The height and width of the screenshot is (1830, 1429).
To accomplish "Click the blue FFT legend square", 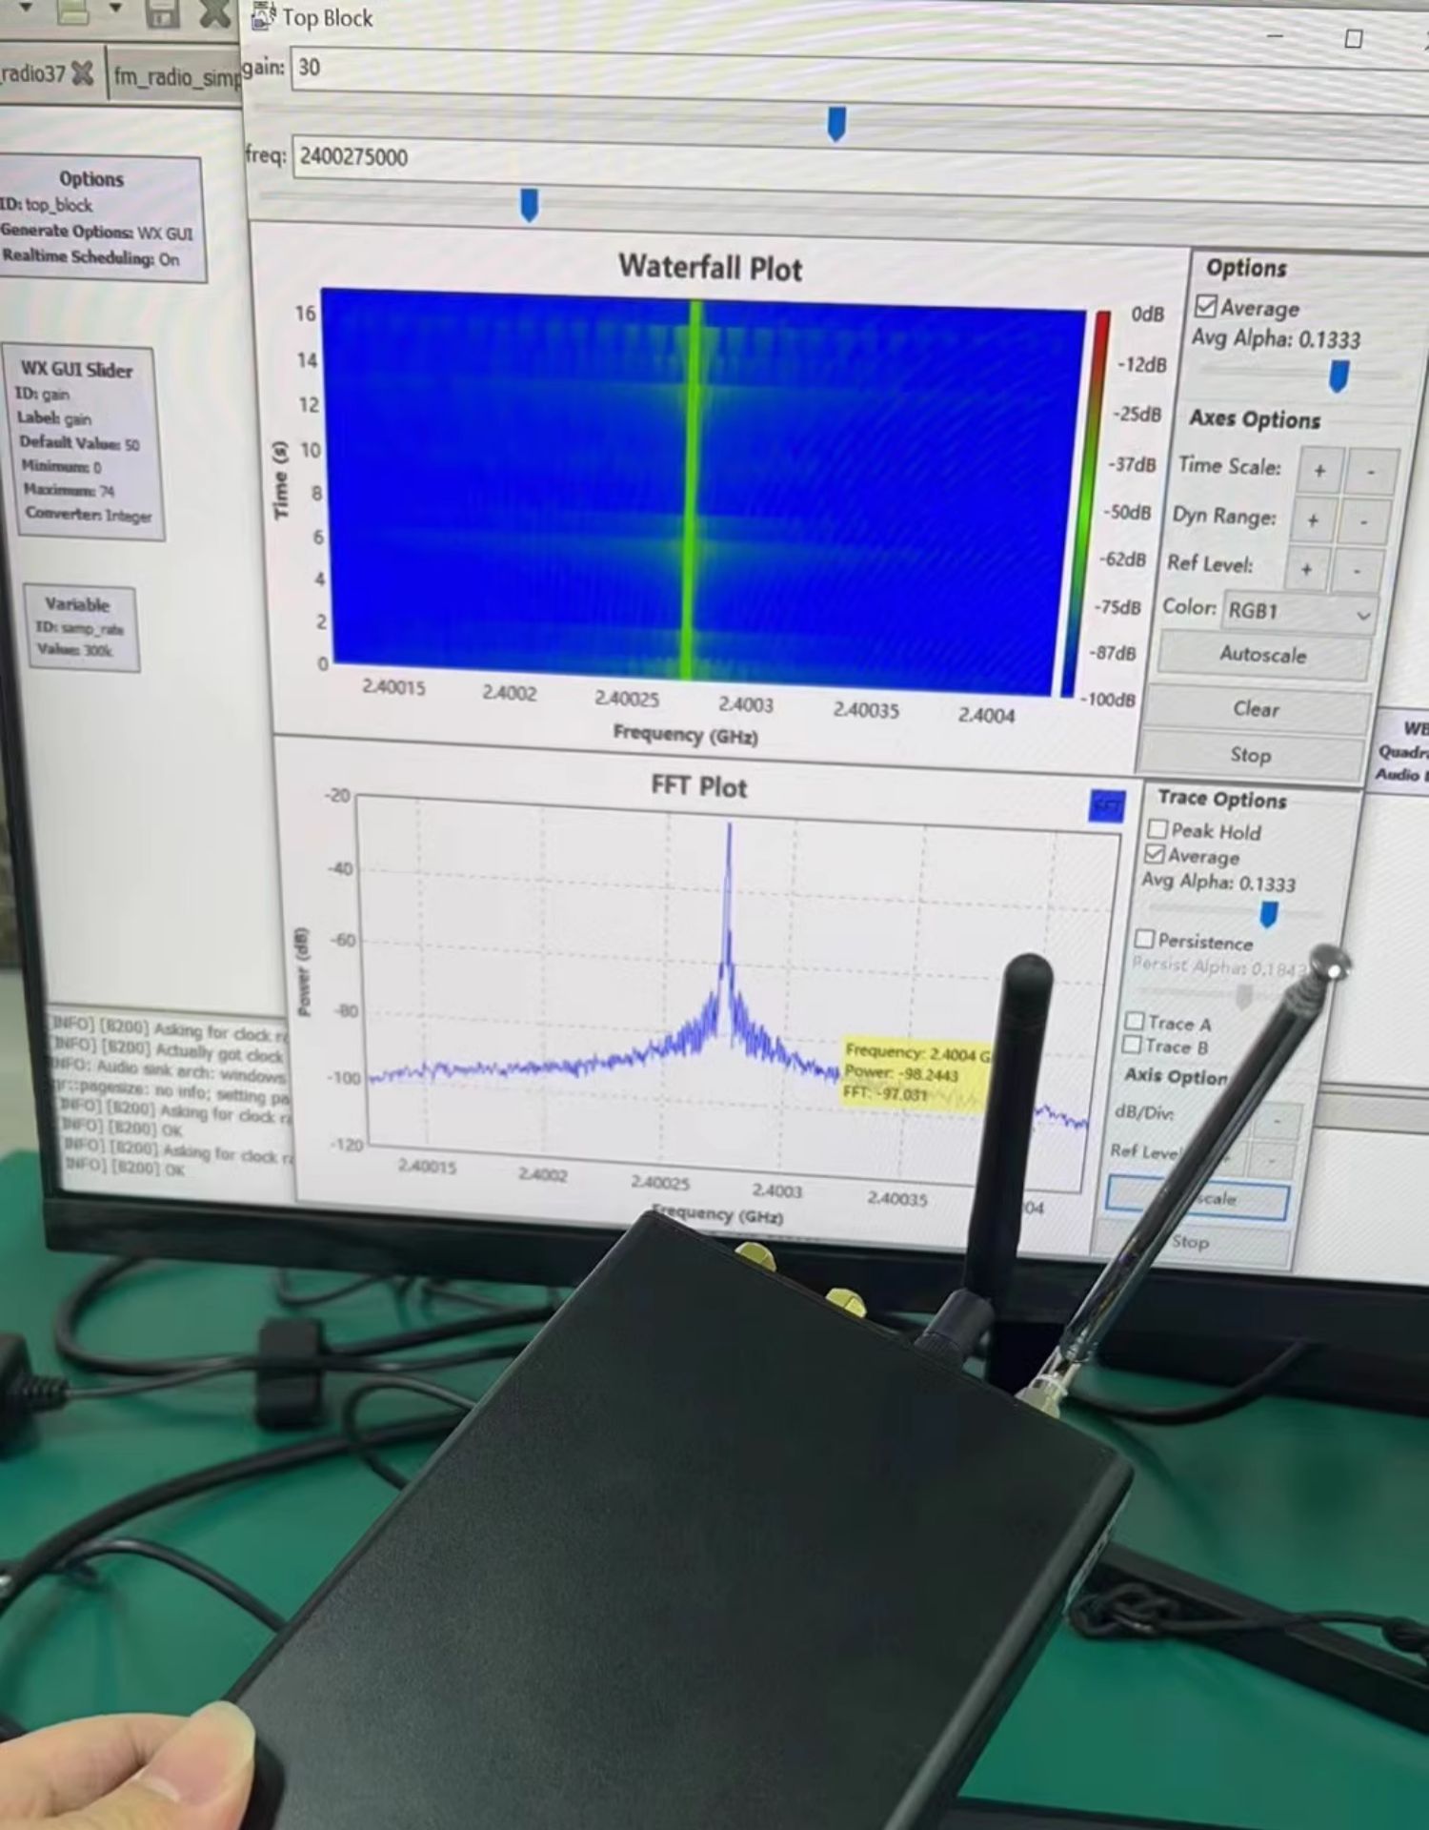I will [x=1106, y=807].
